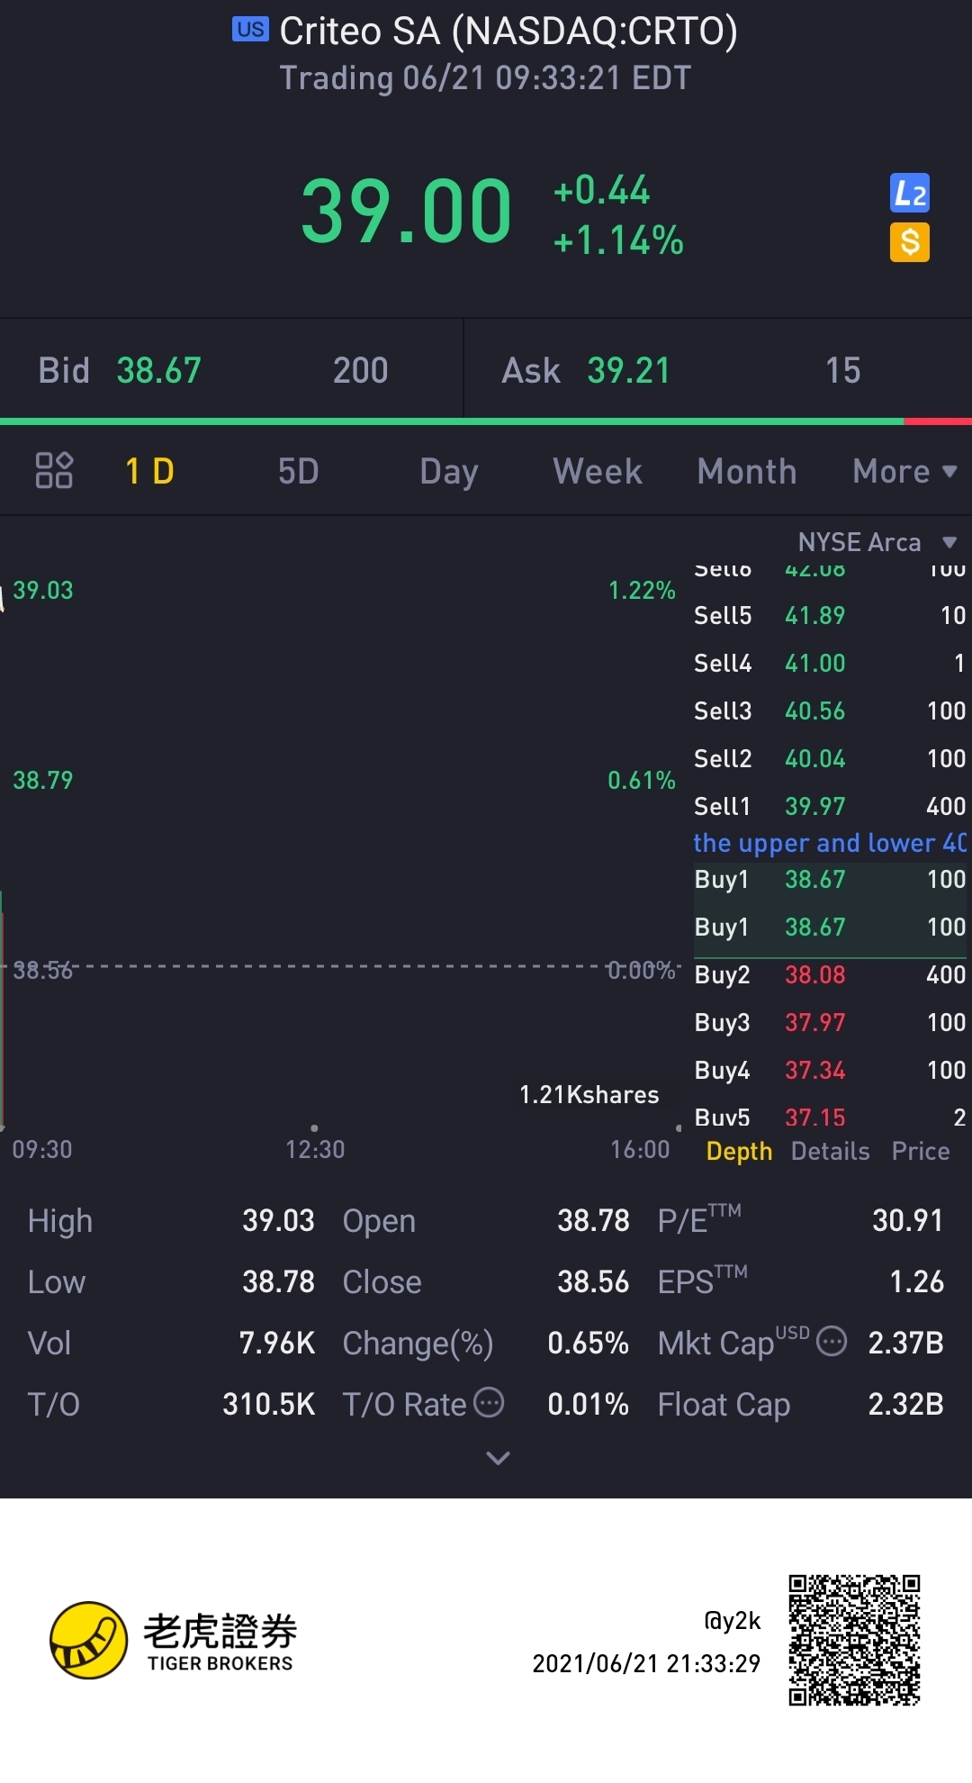The height and width of the screenshot is (1783, 972).
Task: Open the More timeframe dropdown
Action: click(904, 471)
